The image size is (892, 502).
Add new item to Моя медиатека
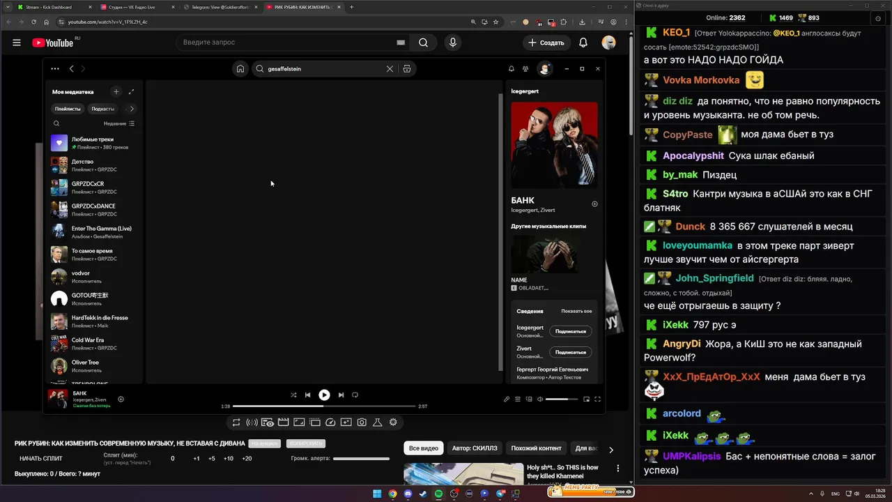(x=116, y=91)
